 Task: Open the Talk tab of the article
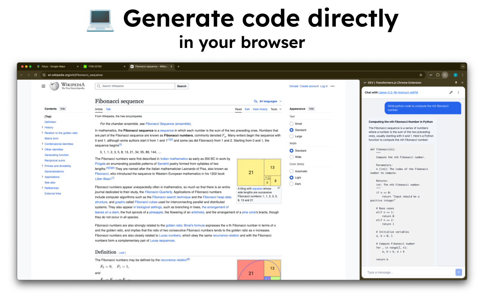coord(108,109)
